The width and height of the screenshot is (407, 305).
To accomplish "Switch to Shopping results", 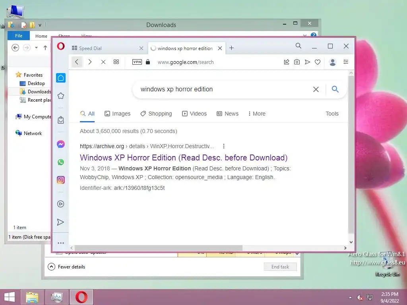I will (x=156, y=114).
